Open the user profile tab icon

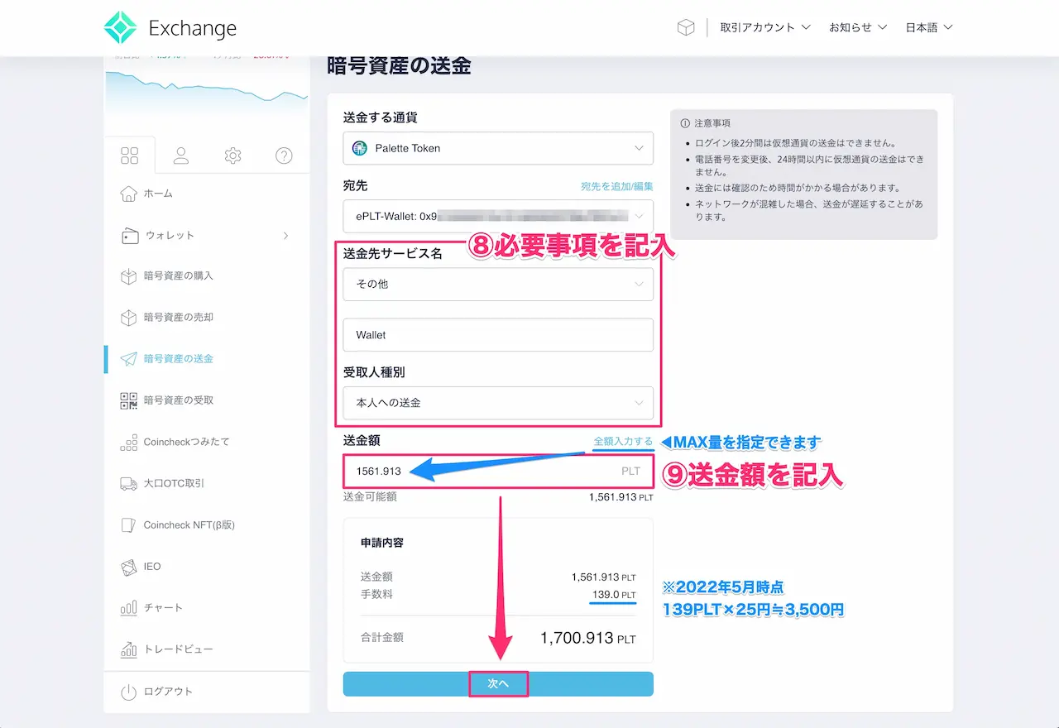(x=181, y=156)
